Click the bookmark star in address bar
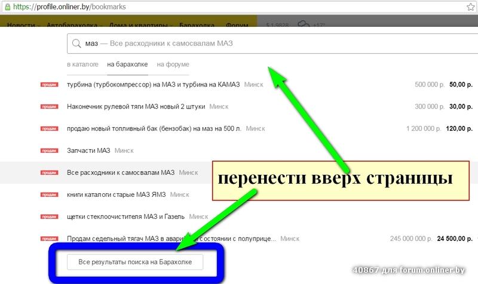This screenshot has height=284, width=478. 470,7
